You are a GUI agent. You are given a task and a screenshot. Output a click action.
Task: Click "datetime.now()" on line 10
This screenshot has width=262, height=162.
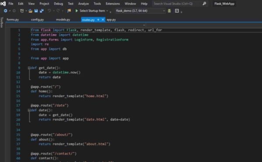(66, 72)
